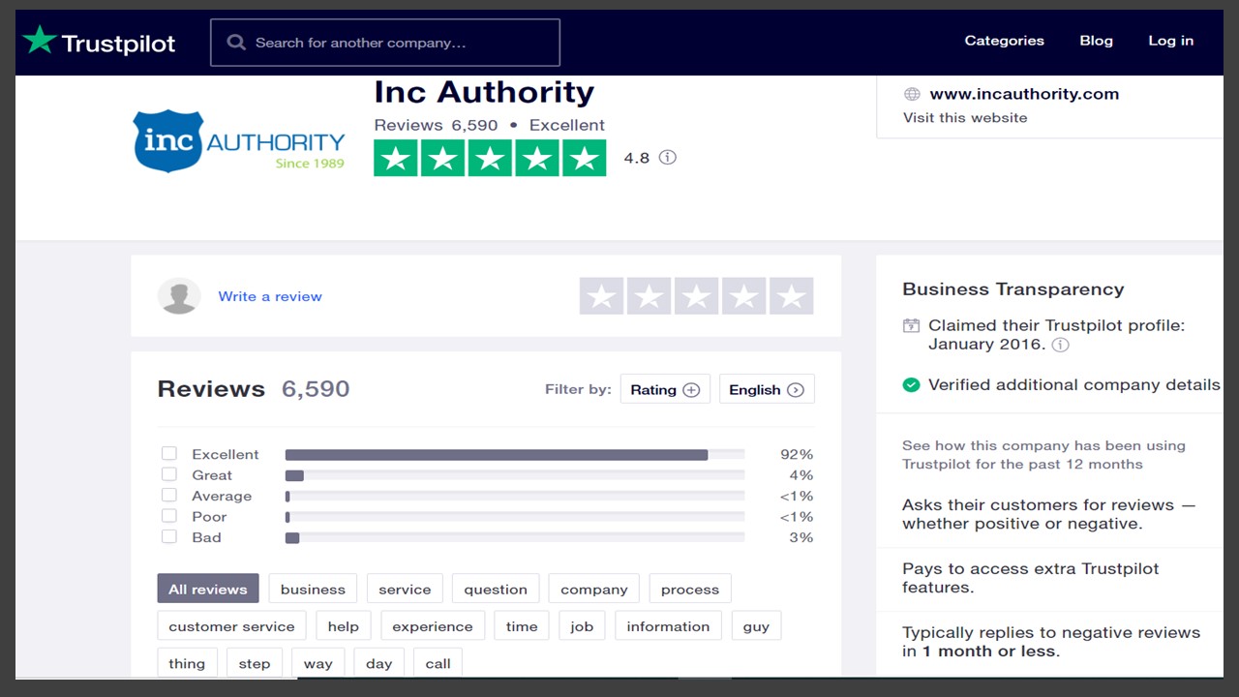
Task: Filter reviews by the guy tag
Action: [756, 626]
